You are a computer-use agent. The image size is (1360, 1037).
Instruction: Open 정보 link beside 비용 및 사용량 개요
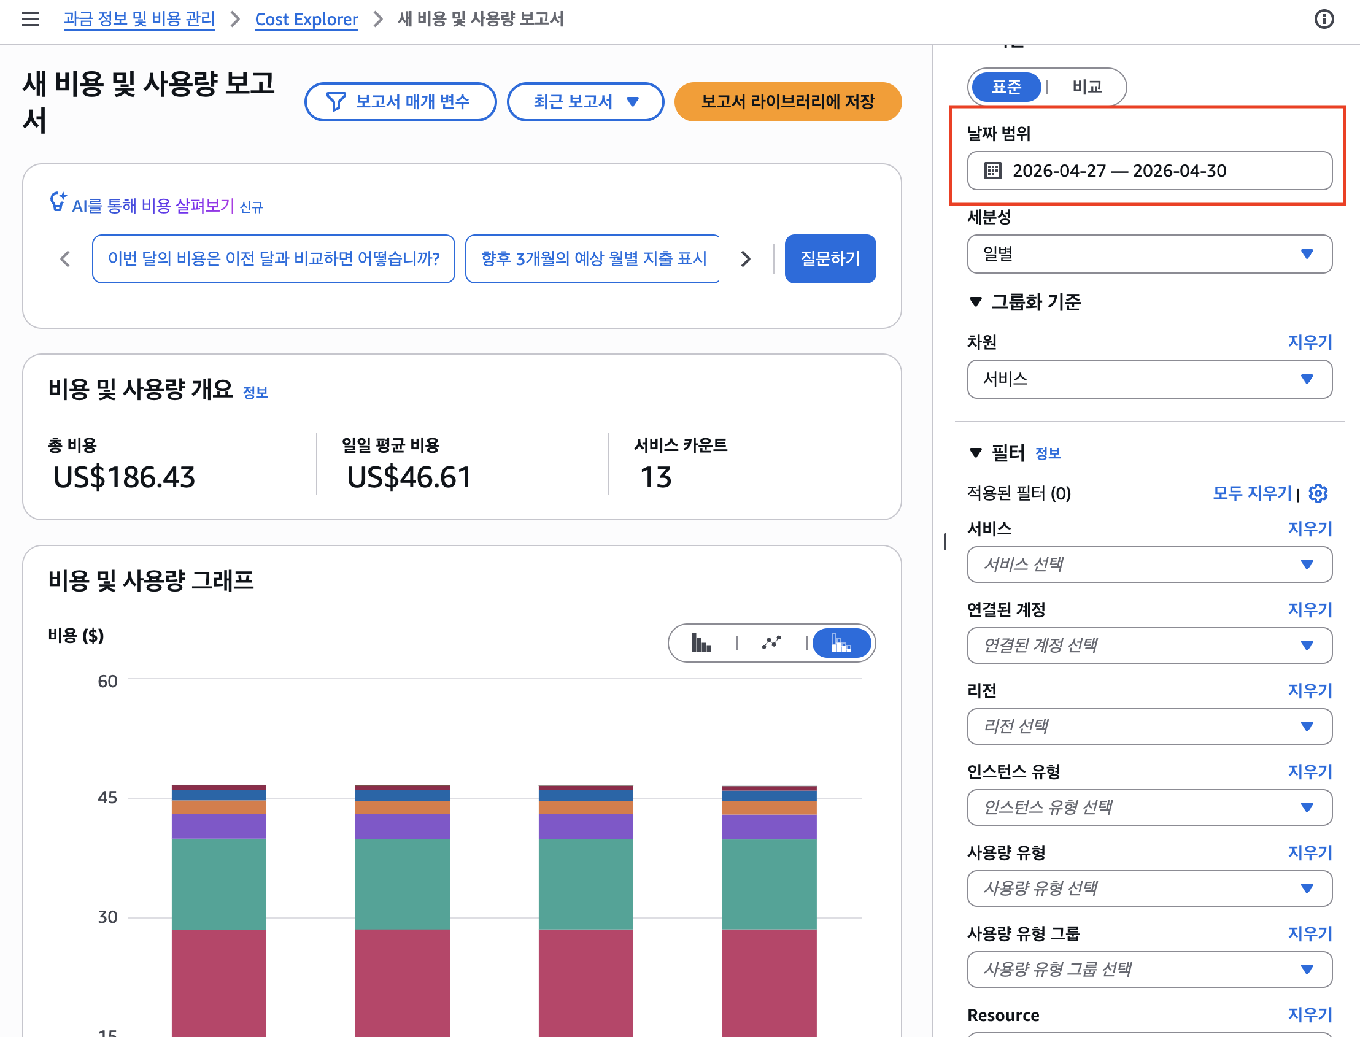click(x=255, y=393)
